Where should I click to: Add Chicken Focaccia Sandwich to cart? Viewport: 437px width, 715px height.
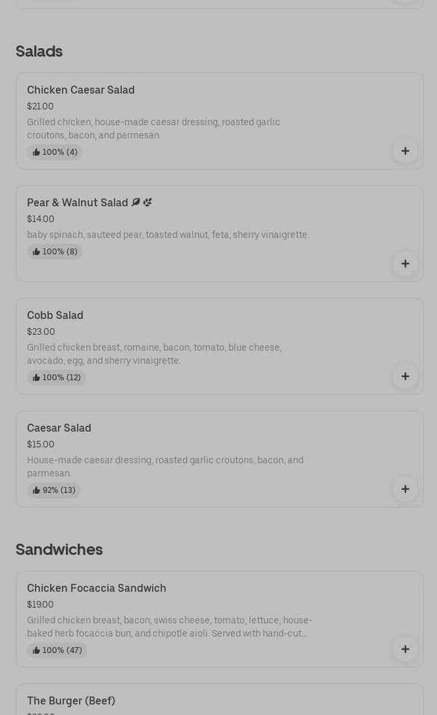[x=405, y=649]
